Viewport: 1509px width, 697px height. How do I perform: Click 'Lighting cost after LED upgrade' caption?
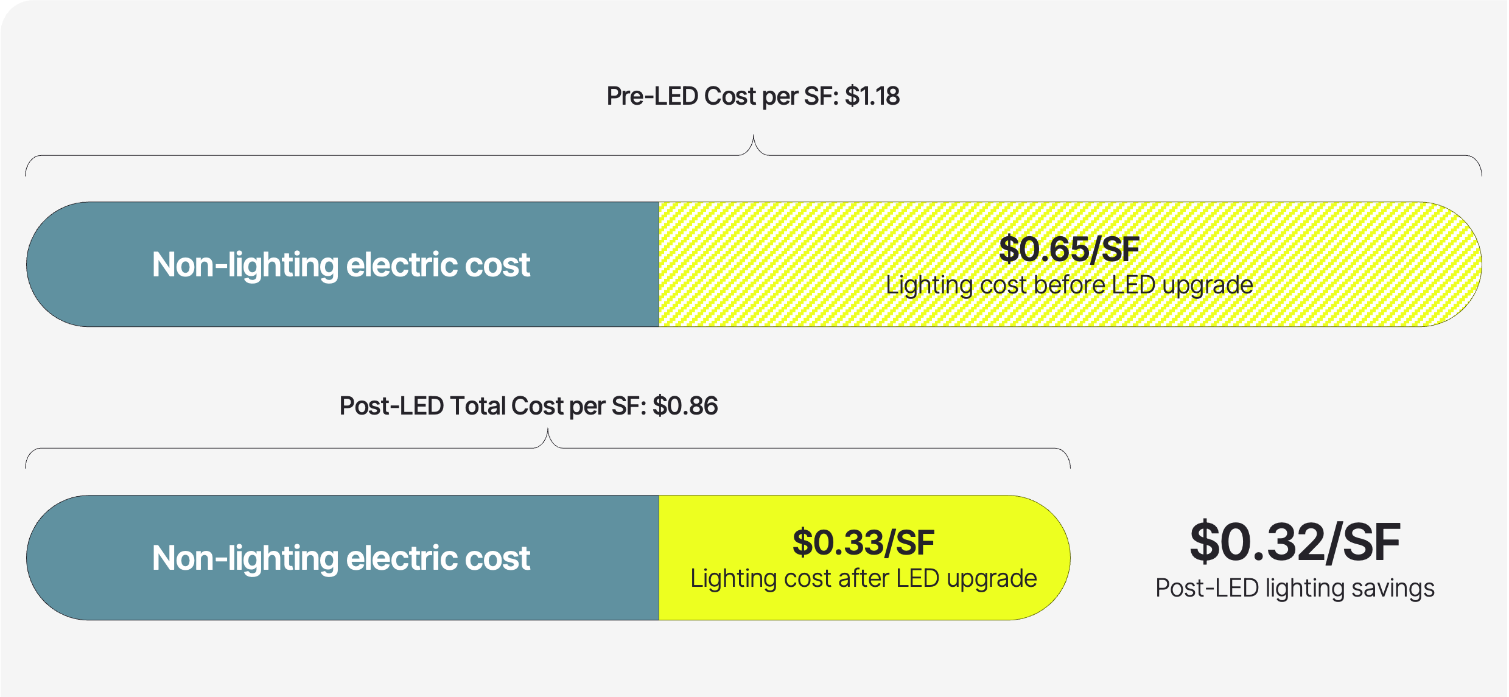863,578
